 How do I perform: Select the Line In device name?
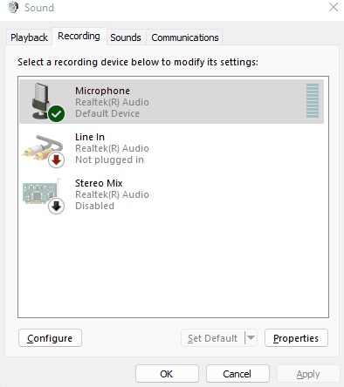(x=90, y=137)
